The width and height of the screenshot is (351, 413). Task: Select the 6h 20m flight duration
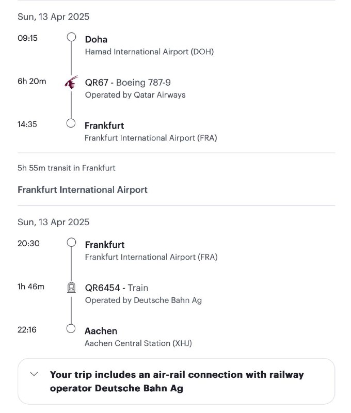[32, 81]
